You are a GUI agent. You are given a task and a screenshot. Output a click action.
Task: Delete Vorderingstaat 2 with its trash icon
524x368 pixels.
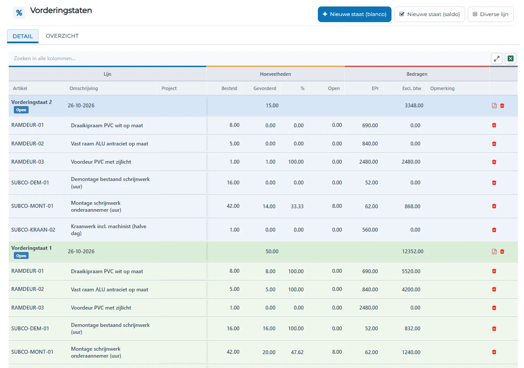pos(502,106)
